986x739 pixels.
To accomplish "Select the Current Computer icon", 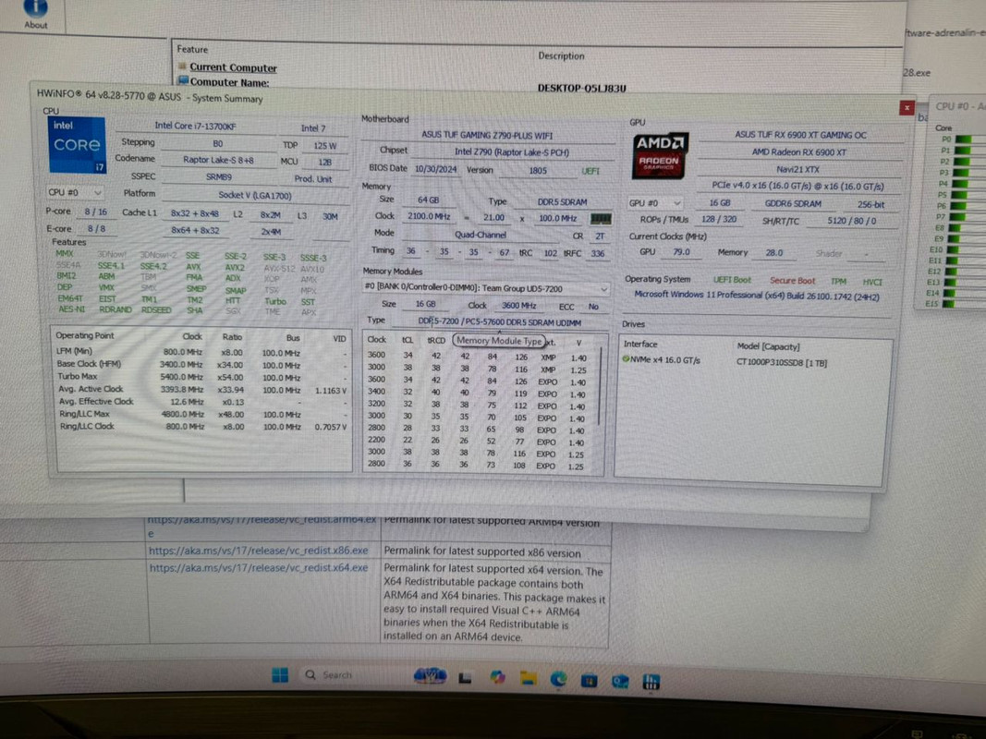I will (x=182, y=66).
